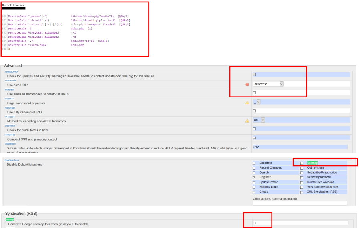Click the yellow warning icon for filename encoding
The image size is (360, 228).
247,121
